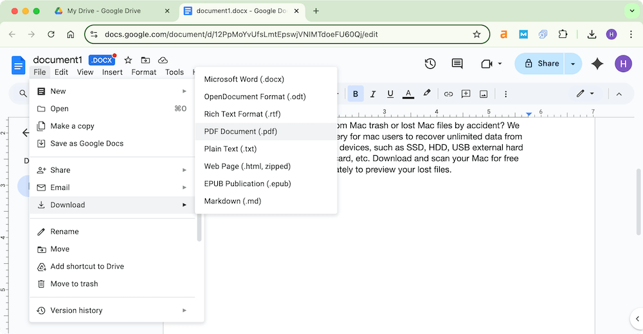This screenshot has width=643, height=334.
Task: Collapse the menus with the caret icon
Action: coord(619,95)
